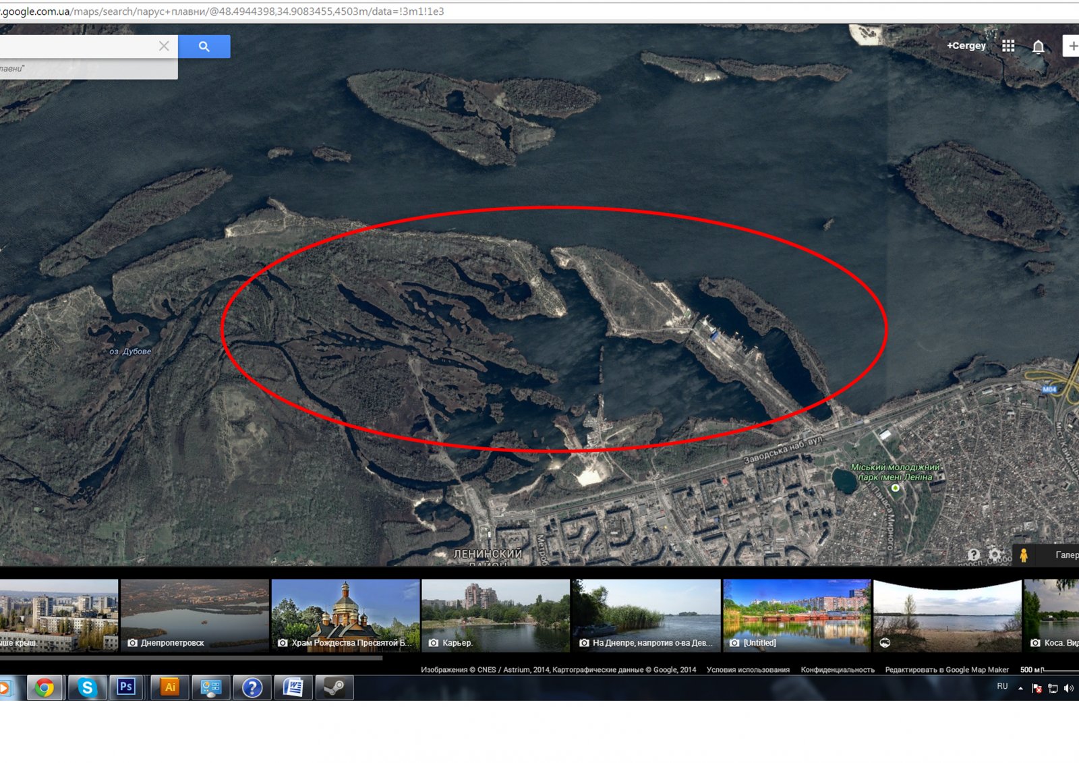Click the +Cergey profile link
The height and width of the screenshot is (763, 1079).
coord(966,46)
